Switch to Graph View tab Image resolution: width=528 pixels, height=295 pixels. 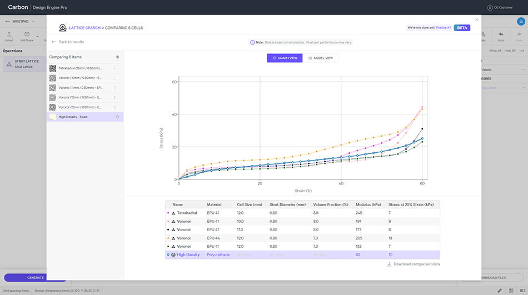coord(285,58)
